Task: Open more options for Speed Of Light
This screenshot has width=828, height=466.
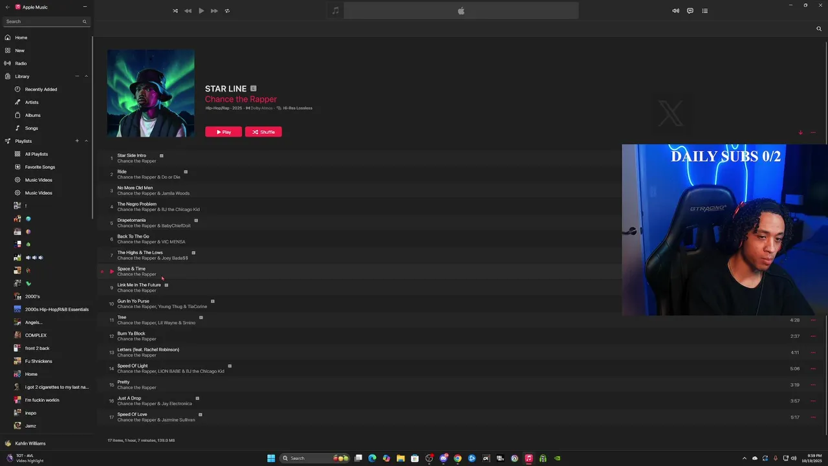Action: tap(813, 368)
